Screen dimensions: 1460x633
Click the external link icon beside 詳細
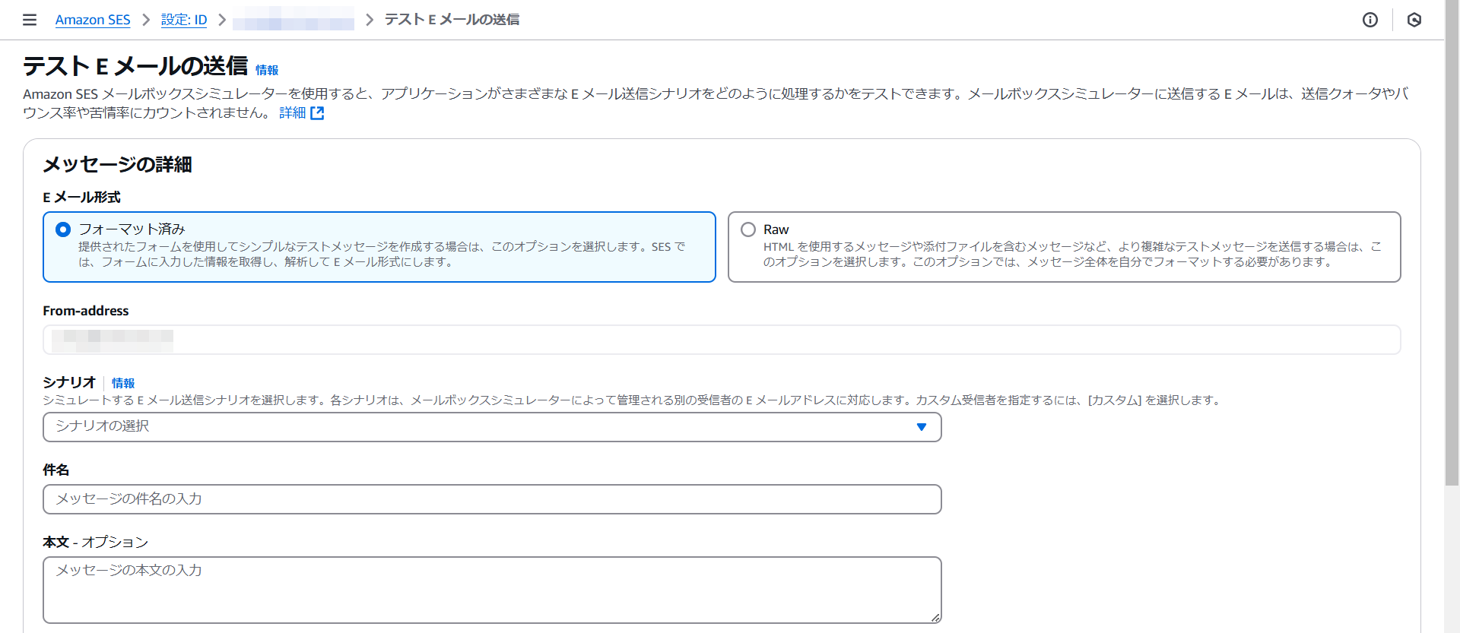[317, 113]
